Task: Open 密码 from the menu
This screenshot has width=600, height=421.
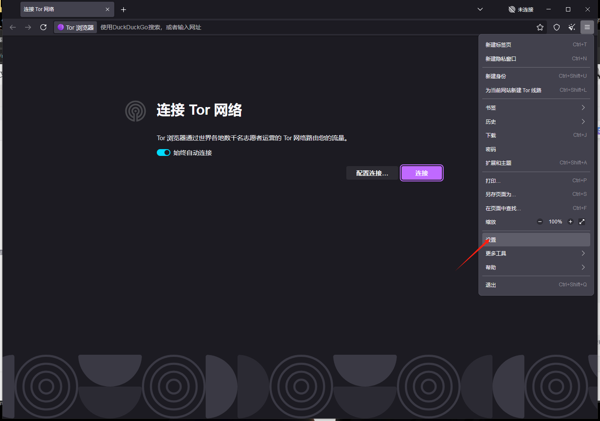Action: [536, 149]
